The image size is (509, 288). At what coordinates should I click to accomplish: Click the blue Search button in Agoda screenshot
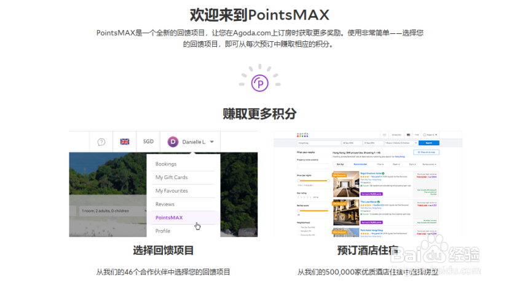[x=429, y=143]
